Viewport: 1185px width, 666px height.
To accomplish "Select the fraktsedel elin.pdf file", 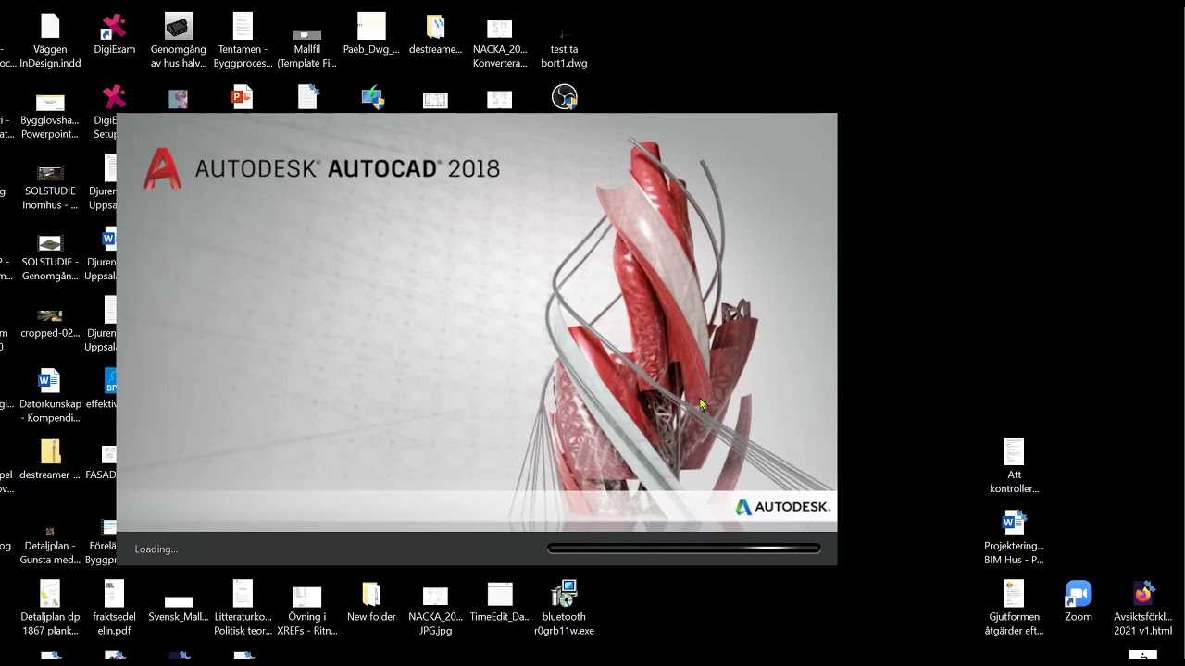I will pos(114,609).
